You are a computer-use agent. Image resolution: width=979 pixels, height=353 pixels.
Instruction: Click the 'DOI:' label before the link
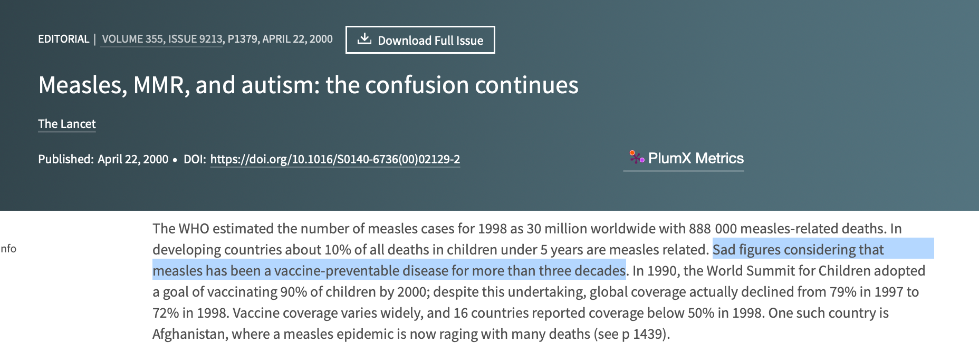click(x=195, y=159)
